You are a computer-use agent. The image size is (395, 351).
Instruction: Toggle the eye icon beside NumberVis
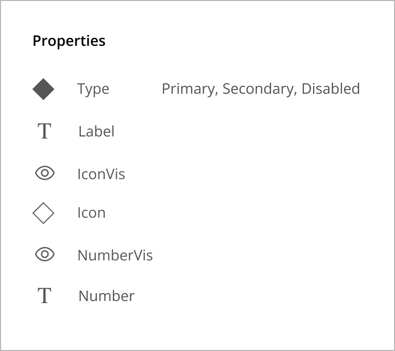pos(45,254)
